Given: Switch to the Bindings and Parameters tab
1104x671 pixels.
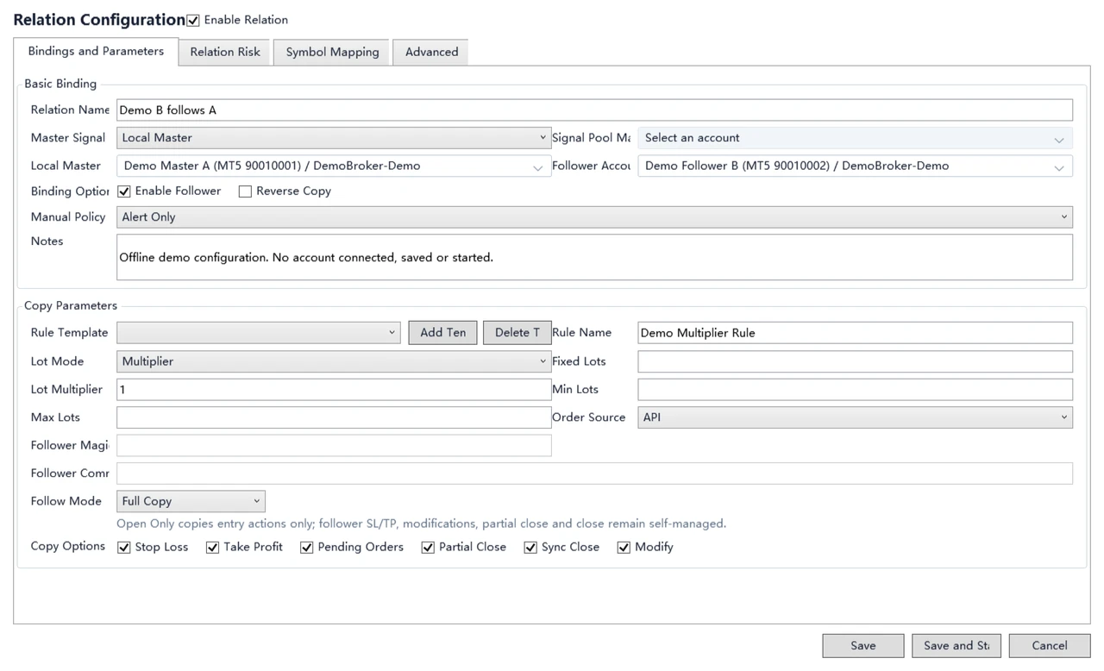Looking at the screenshot, I should tap(96, 52).
